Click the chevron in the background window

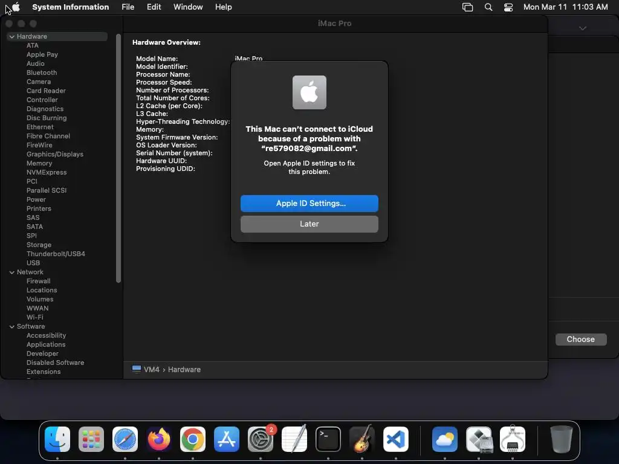coord(583,28)
